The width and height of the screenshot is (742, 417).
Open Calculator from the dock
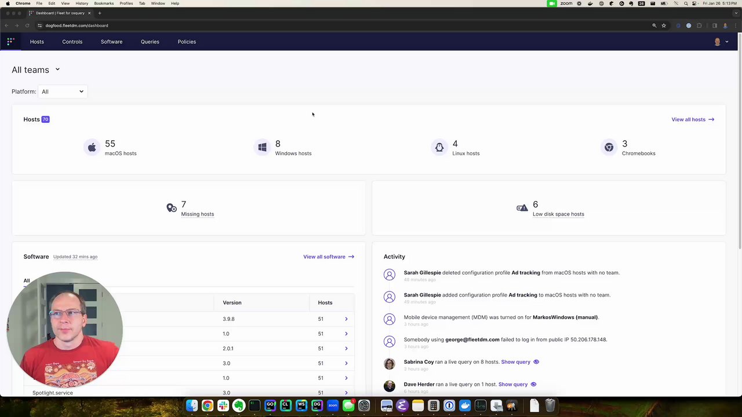click(x=433, y=405)
